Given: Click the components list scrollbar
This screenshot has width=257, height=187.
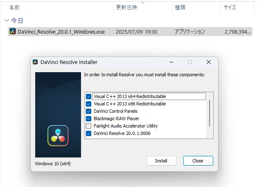Looking at the screenshot, I should (210, 113).
